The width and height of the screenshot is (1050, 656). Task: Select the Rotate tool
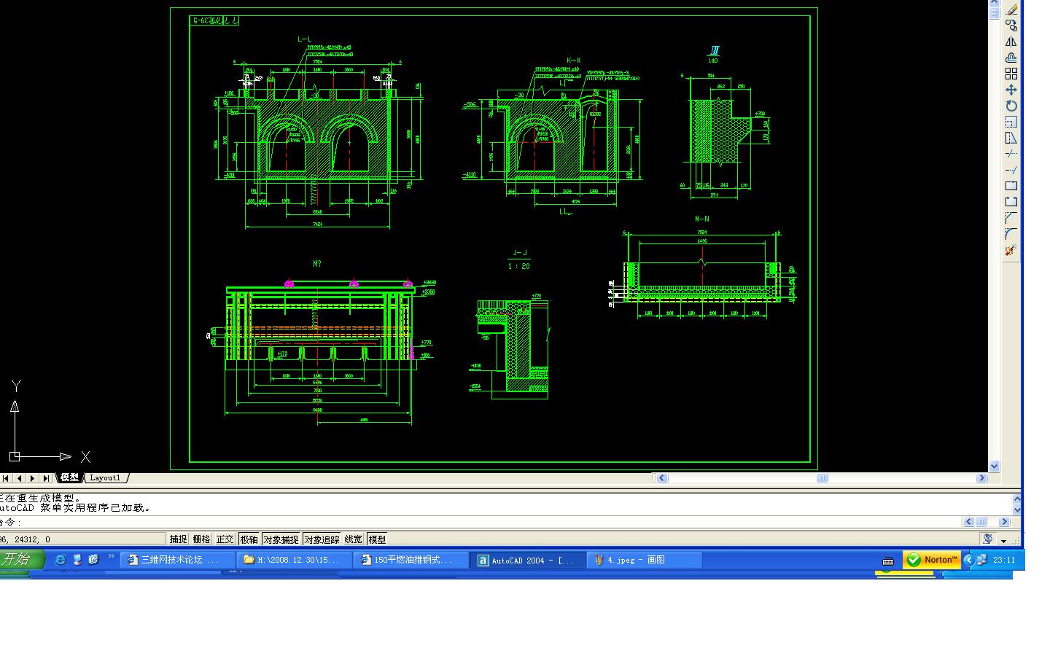[1011, 106]
